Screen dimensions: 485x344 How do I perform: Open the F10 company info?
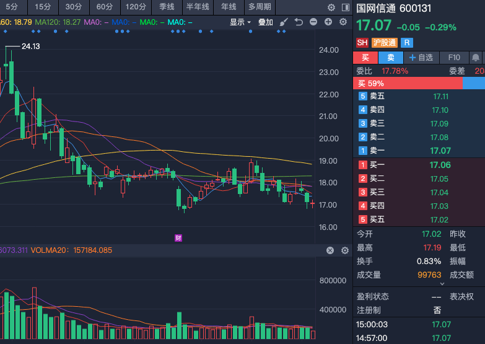(454, 58)
